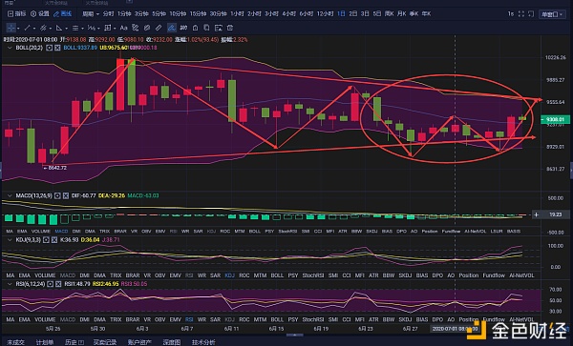573x346 pixels.
Task: Remove the KDJ indicator with X
Action: pyautogui.click(x=54, y=240)
